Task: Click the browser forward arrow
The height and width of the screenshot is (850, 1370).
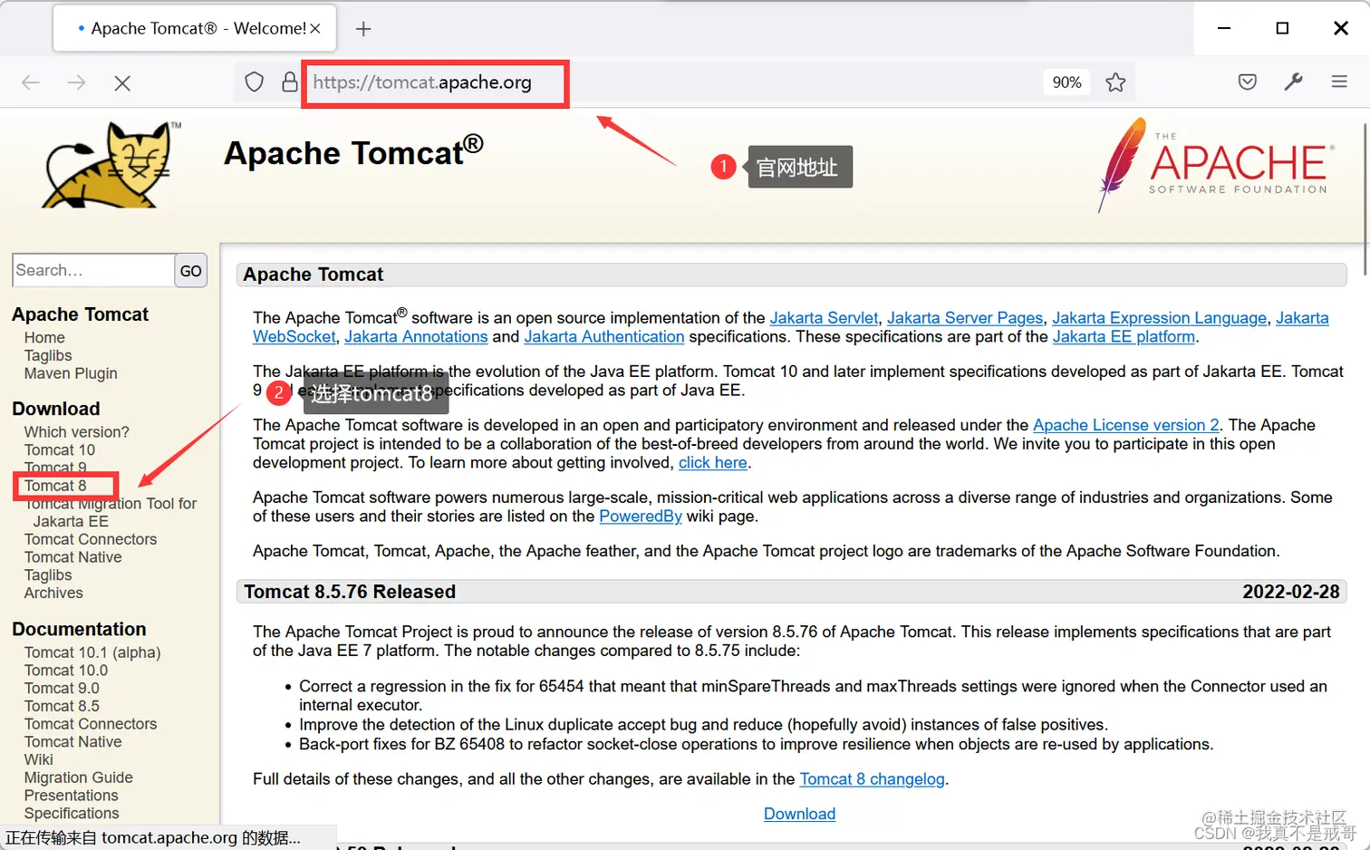Action: coord(77,82)
